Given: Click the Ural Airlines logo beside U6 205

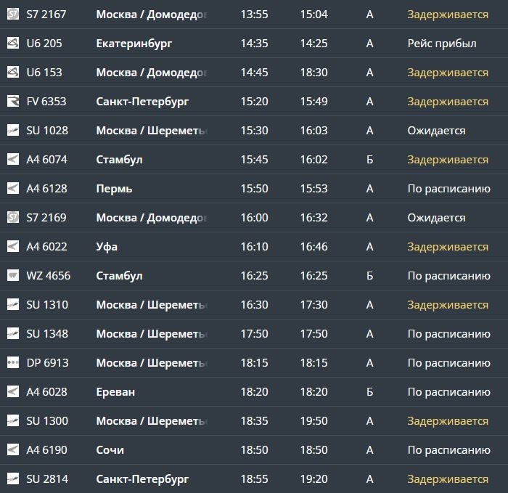Looking at the screenshot, I should [13, 43].
